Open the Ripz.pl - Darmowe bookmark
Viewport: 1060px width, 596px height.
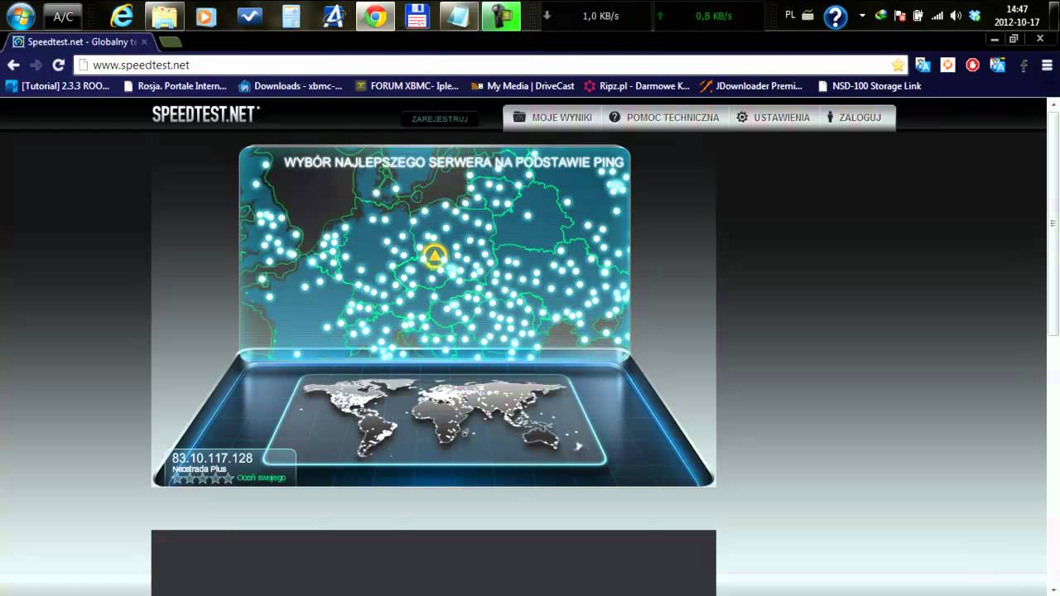pyautogui.click(x=637, y=86)
